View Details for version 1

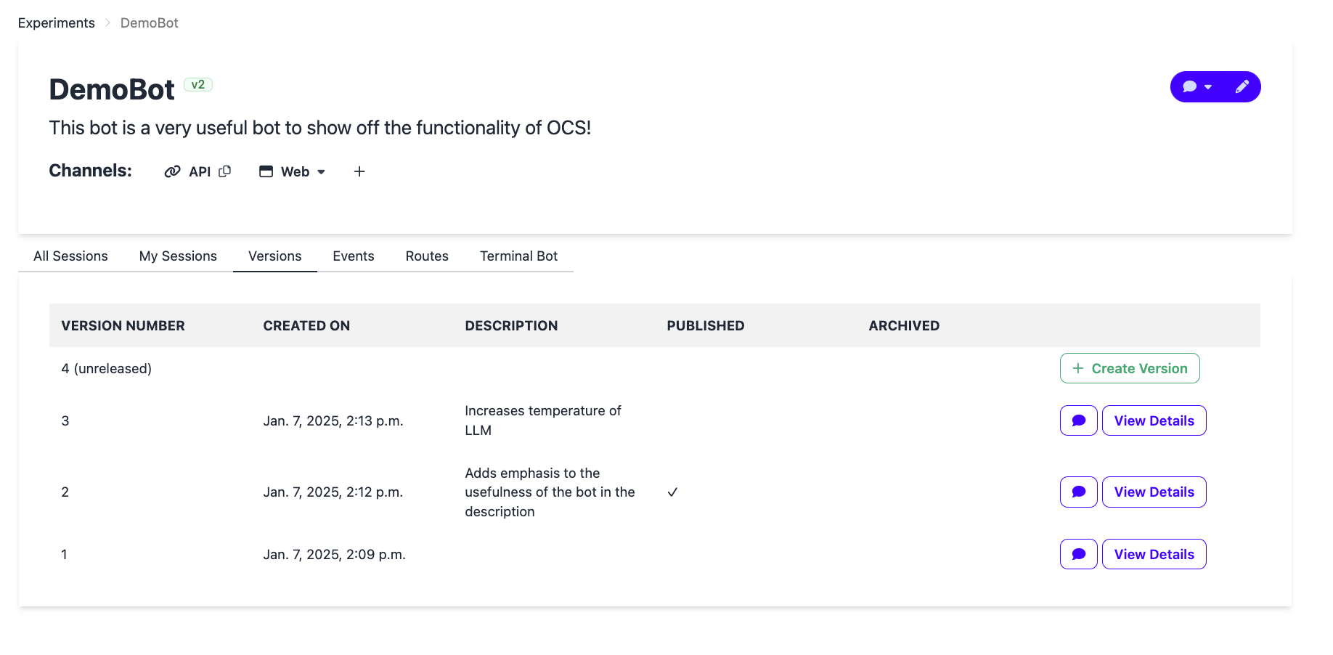click(x=1154, y=554)
